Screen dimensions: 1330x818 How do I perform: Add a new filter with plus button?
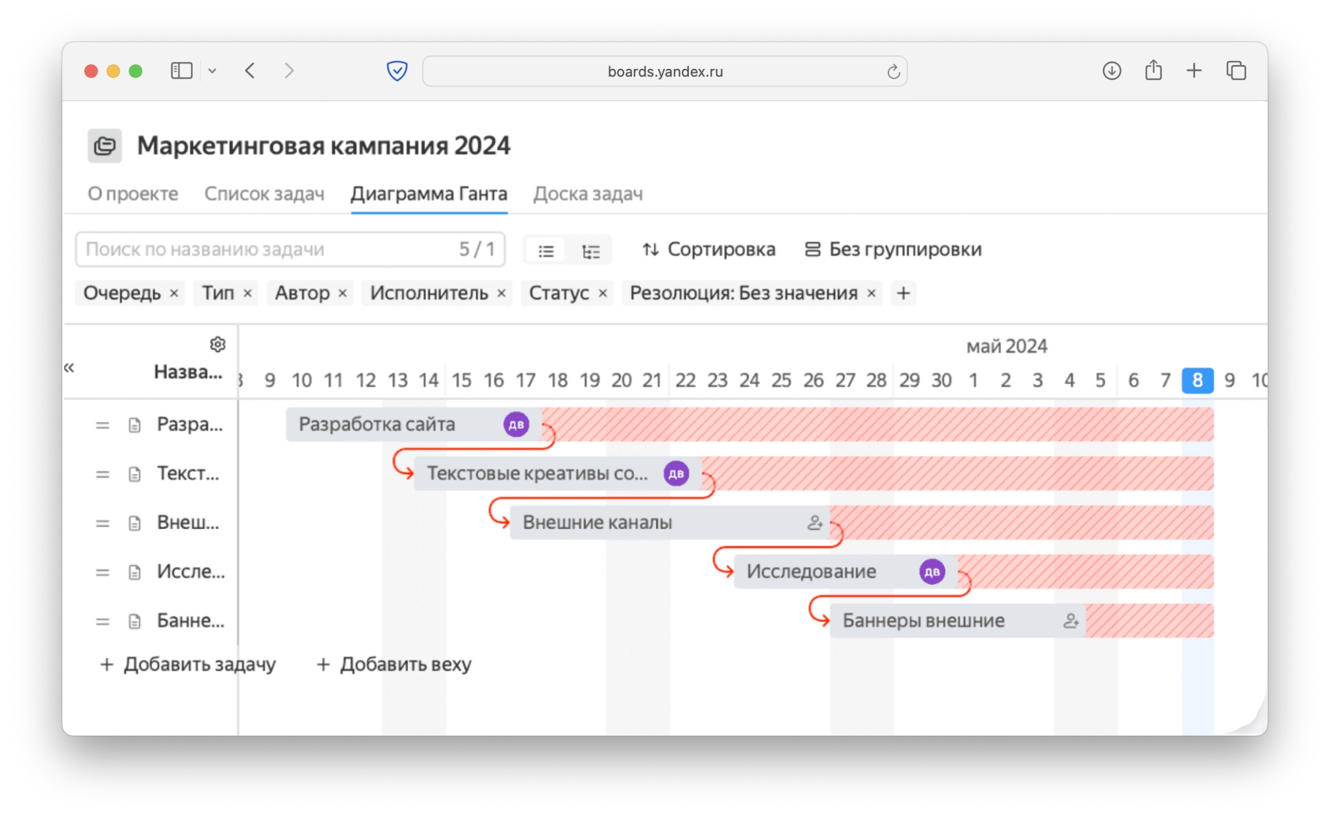(x=903, y=293)
